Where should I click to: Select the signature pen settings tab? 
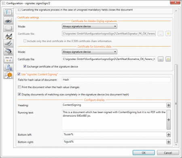pos(8,36)
